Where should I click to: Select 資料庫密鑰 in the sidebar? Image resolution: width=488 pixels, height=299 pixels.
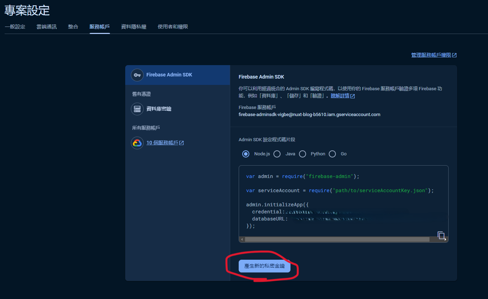(178, 109)
